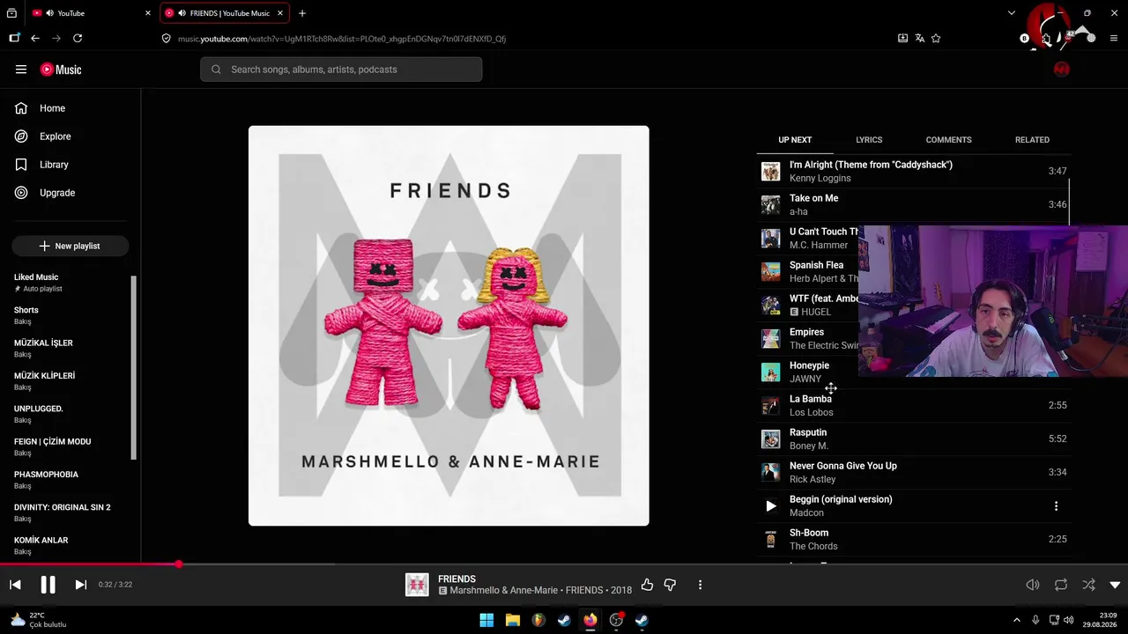1128x634 pixels.
Task: Click the song progress bar
Action: tap(564, 564)
